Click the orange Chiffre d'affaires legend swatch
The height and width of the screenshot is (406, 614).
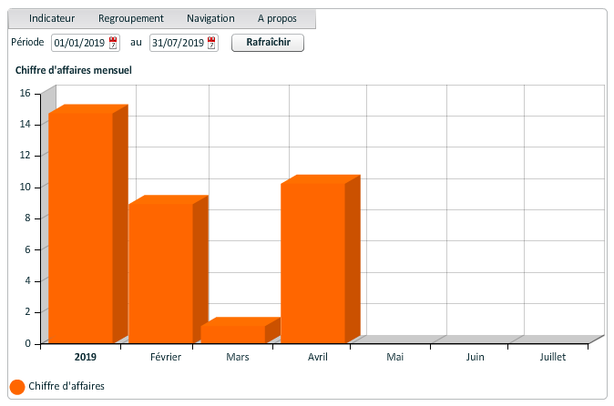tap(17, 387)
